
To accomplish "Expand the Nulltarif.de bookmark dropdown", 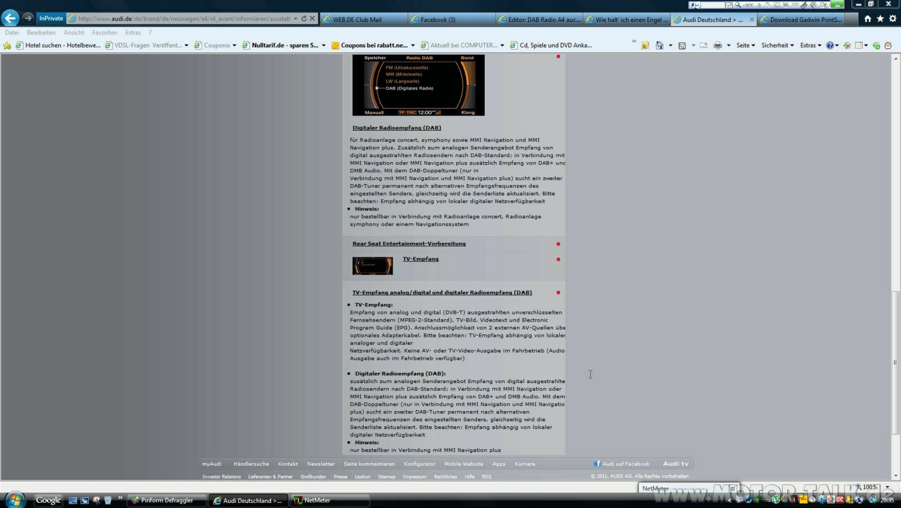I will [x=324, y=46].
